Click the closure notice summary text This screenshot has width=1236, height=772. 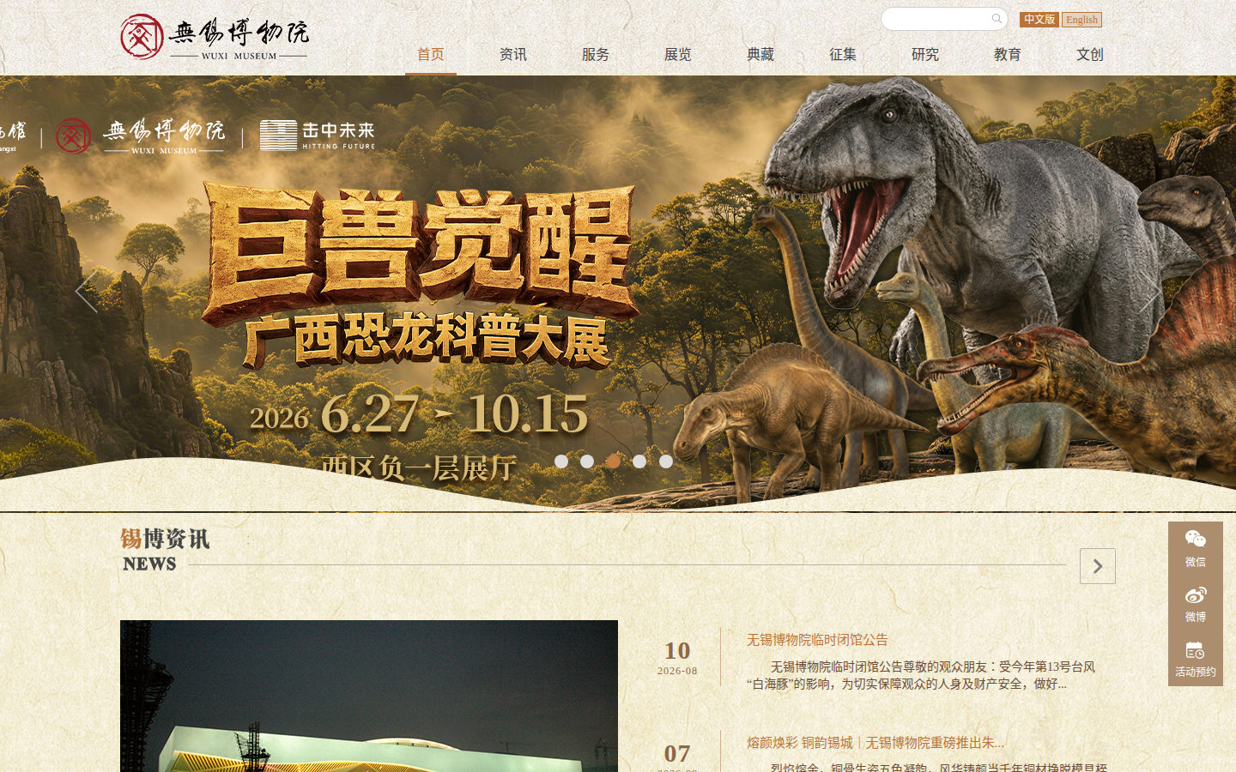click(920, 675)
